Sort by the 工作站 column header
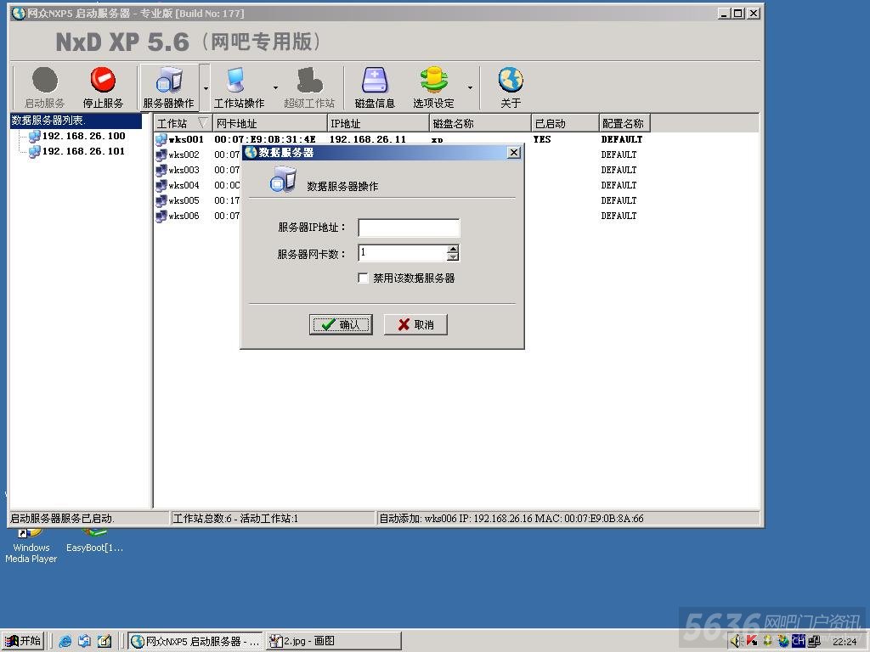 [183, 123]
